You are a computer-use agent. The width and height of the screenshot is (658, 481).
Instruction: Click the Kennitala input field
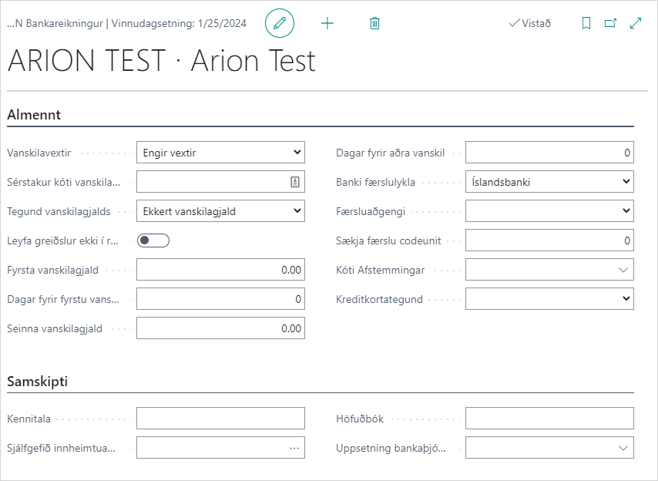click(x=220, y=419)
